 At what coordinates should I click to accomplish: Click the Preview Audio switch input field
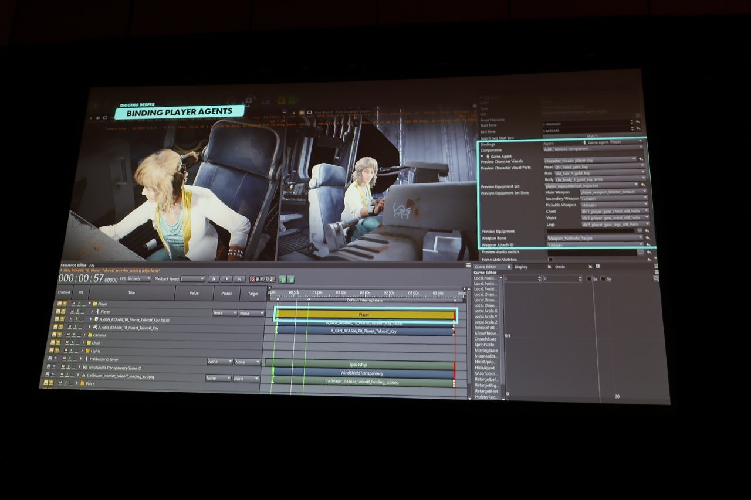591,253
